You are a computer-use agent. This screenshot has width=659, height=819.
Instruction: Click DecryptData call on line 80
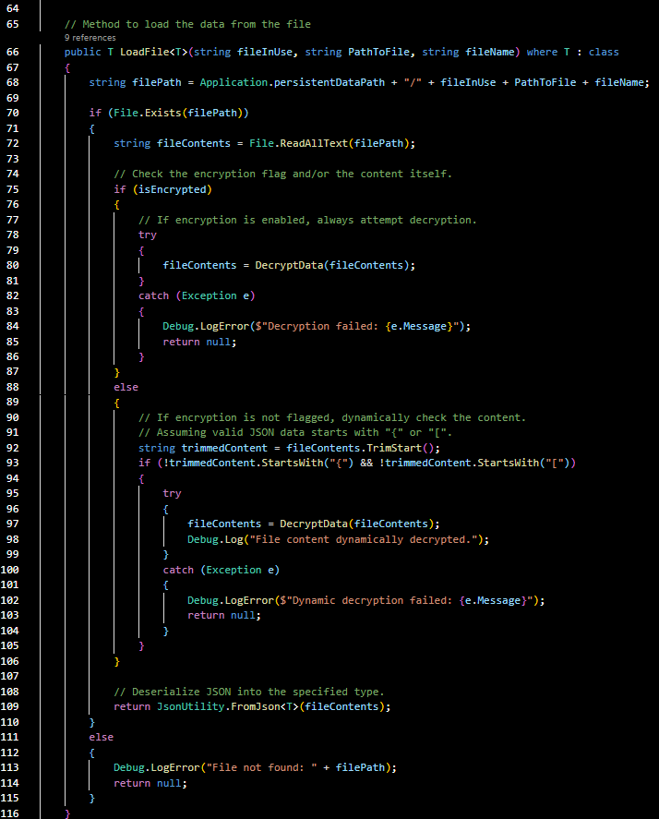[289, 265]
